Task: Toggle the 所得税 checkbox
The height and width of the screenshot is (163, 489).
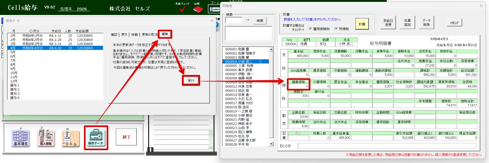Action: pyautogui.click(x=336, y=29)
